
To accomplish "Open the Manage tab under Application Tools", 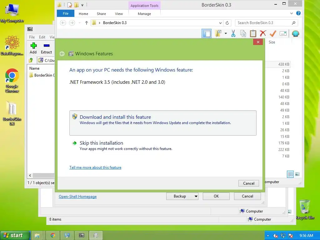I will (144, 14).
